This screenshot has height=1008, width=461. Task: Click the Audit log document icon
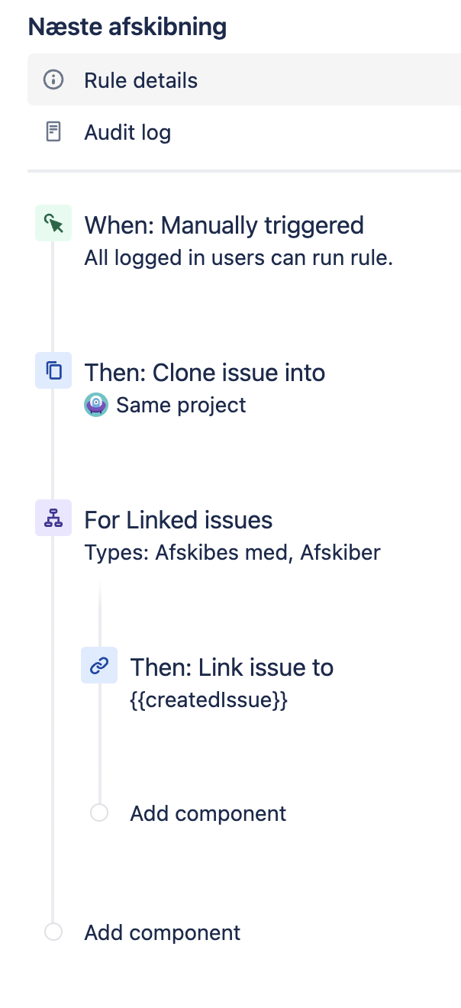coord(53,132)
